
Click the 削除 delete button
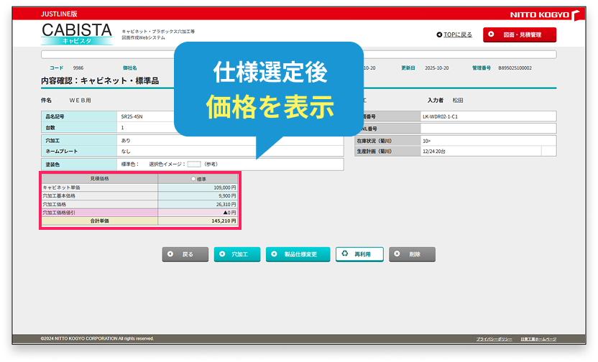(412, 254)
